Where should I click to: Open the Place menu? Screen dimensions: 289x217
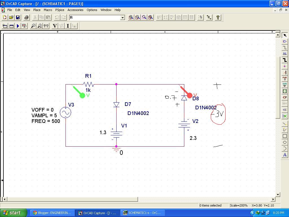click(37, 10)
